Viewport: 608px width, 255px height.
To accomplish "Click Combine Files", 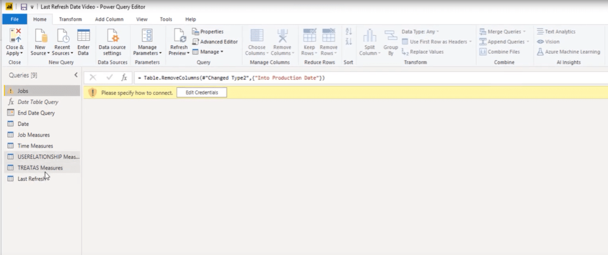I will [499, 52].
